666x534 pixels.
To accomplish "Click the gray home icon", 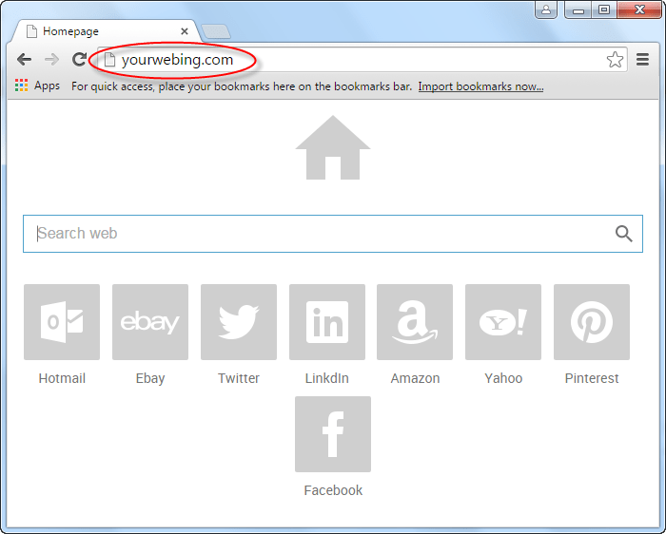I will point(333,147).
